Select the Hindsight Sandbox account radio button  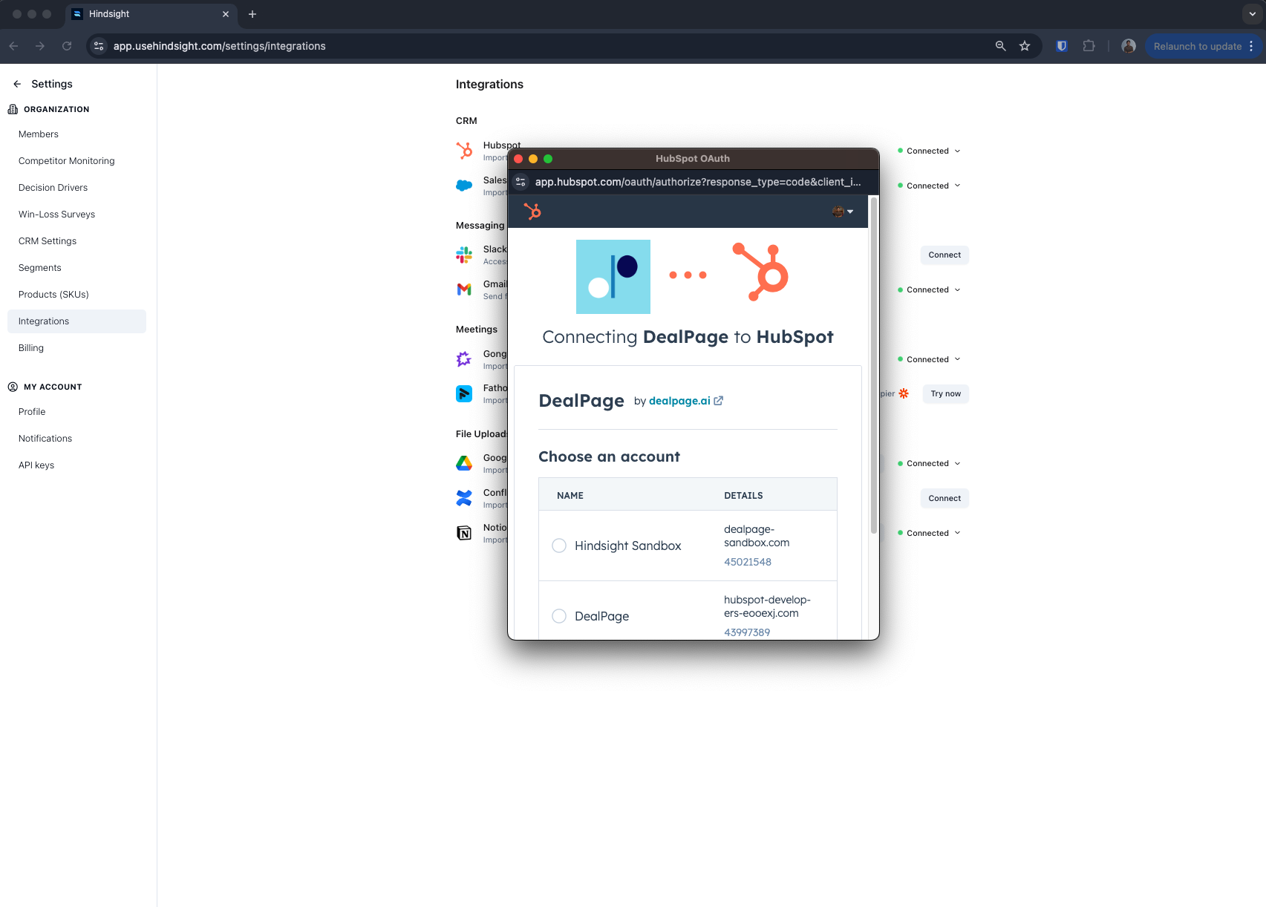click(559, 546)
